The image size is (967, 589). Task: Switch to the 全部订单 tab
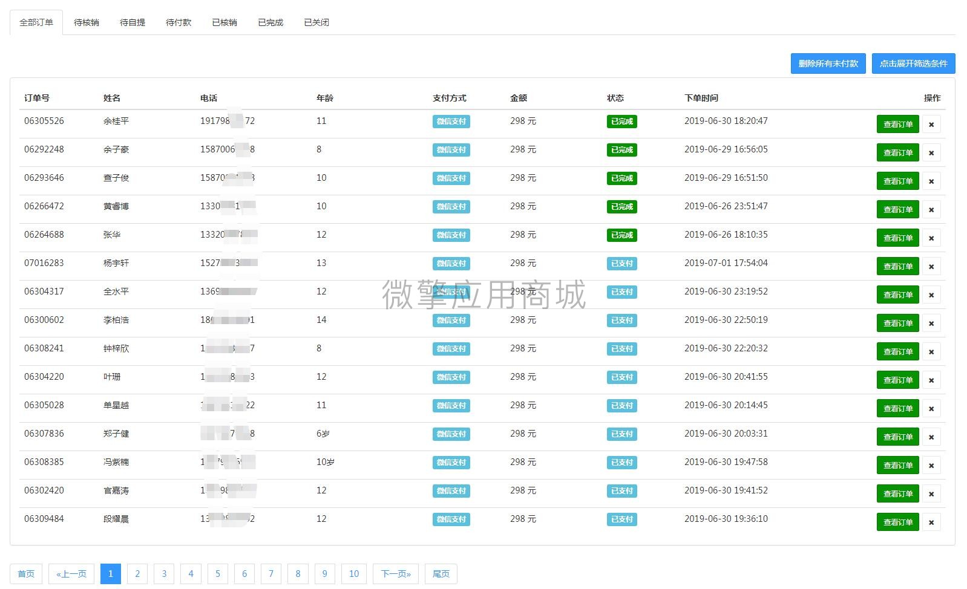pos(36,22)
